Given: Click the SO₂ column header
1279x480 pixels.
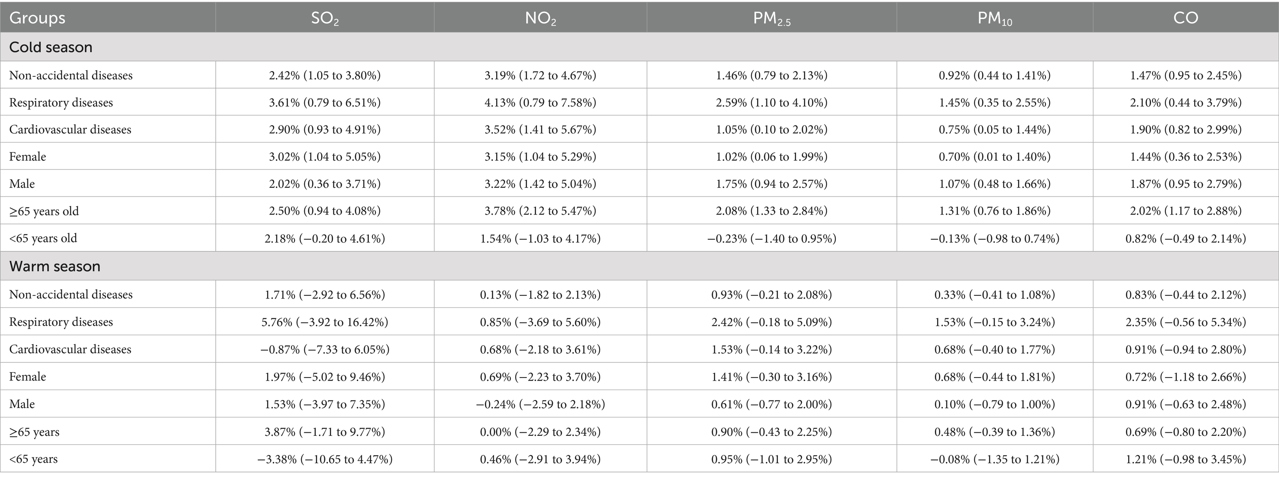Looking at the screenshot, I should pyautogui.click(x=325, y=18).
